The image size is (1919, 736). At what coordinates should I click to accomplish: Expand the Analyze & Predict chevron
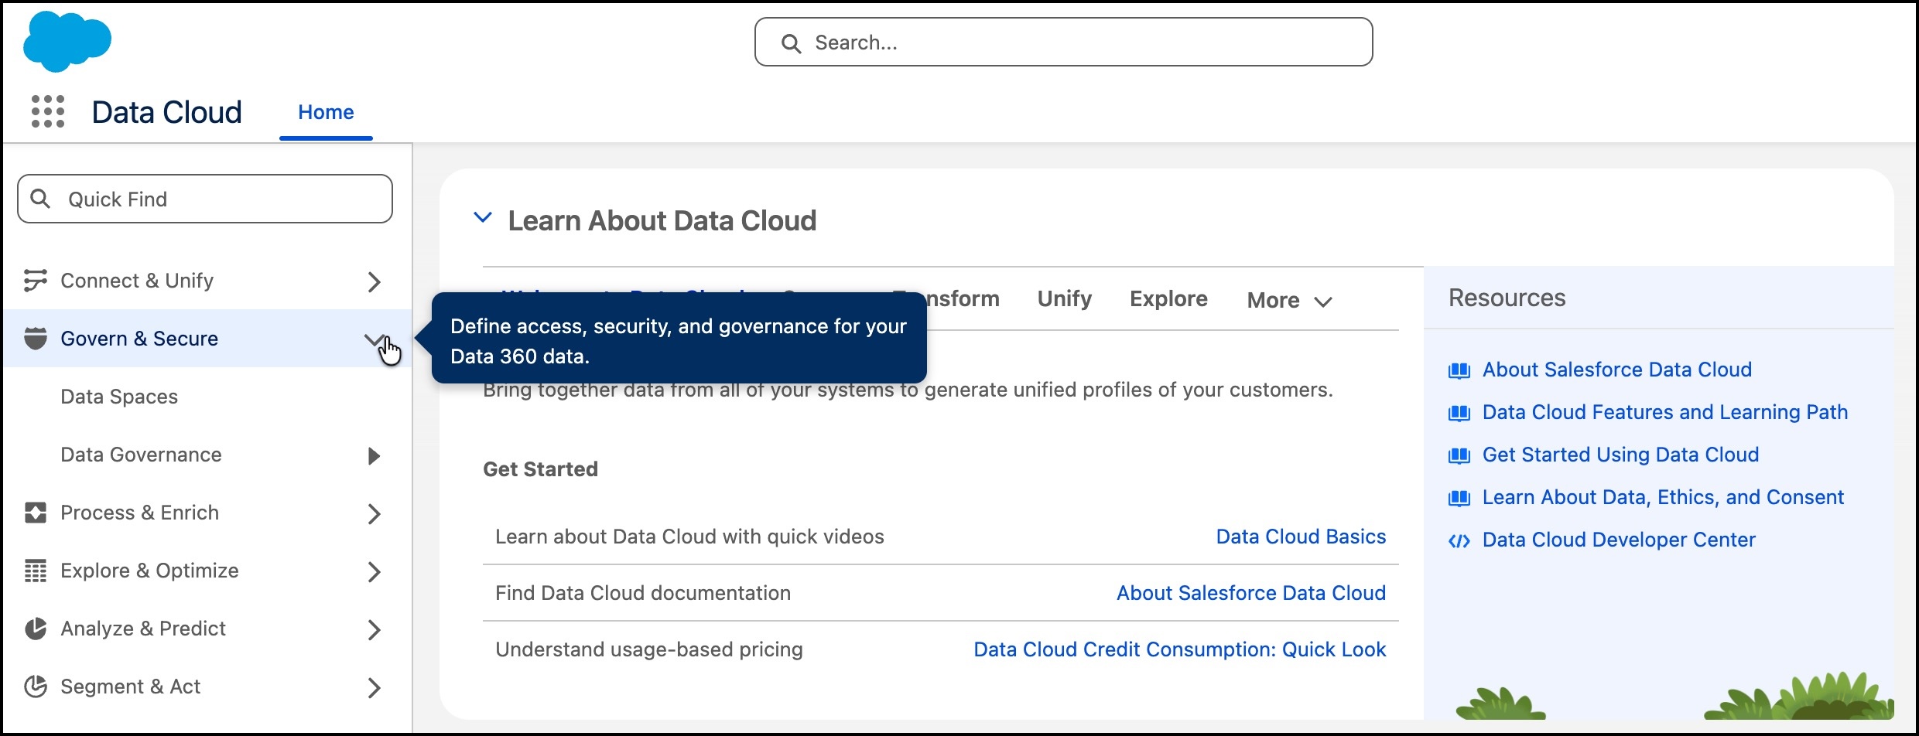pos(375,629)
